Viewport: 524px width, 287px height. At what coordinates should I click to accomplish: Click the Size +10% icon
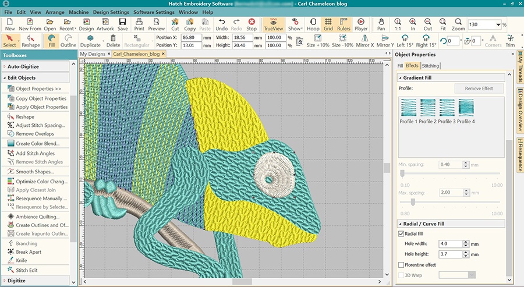[318, 40]
